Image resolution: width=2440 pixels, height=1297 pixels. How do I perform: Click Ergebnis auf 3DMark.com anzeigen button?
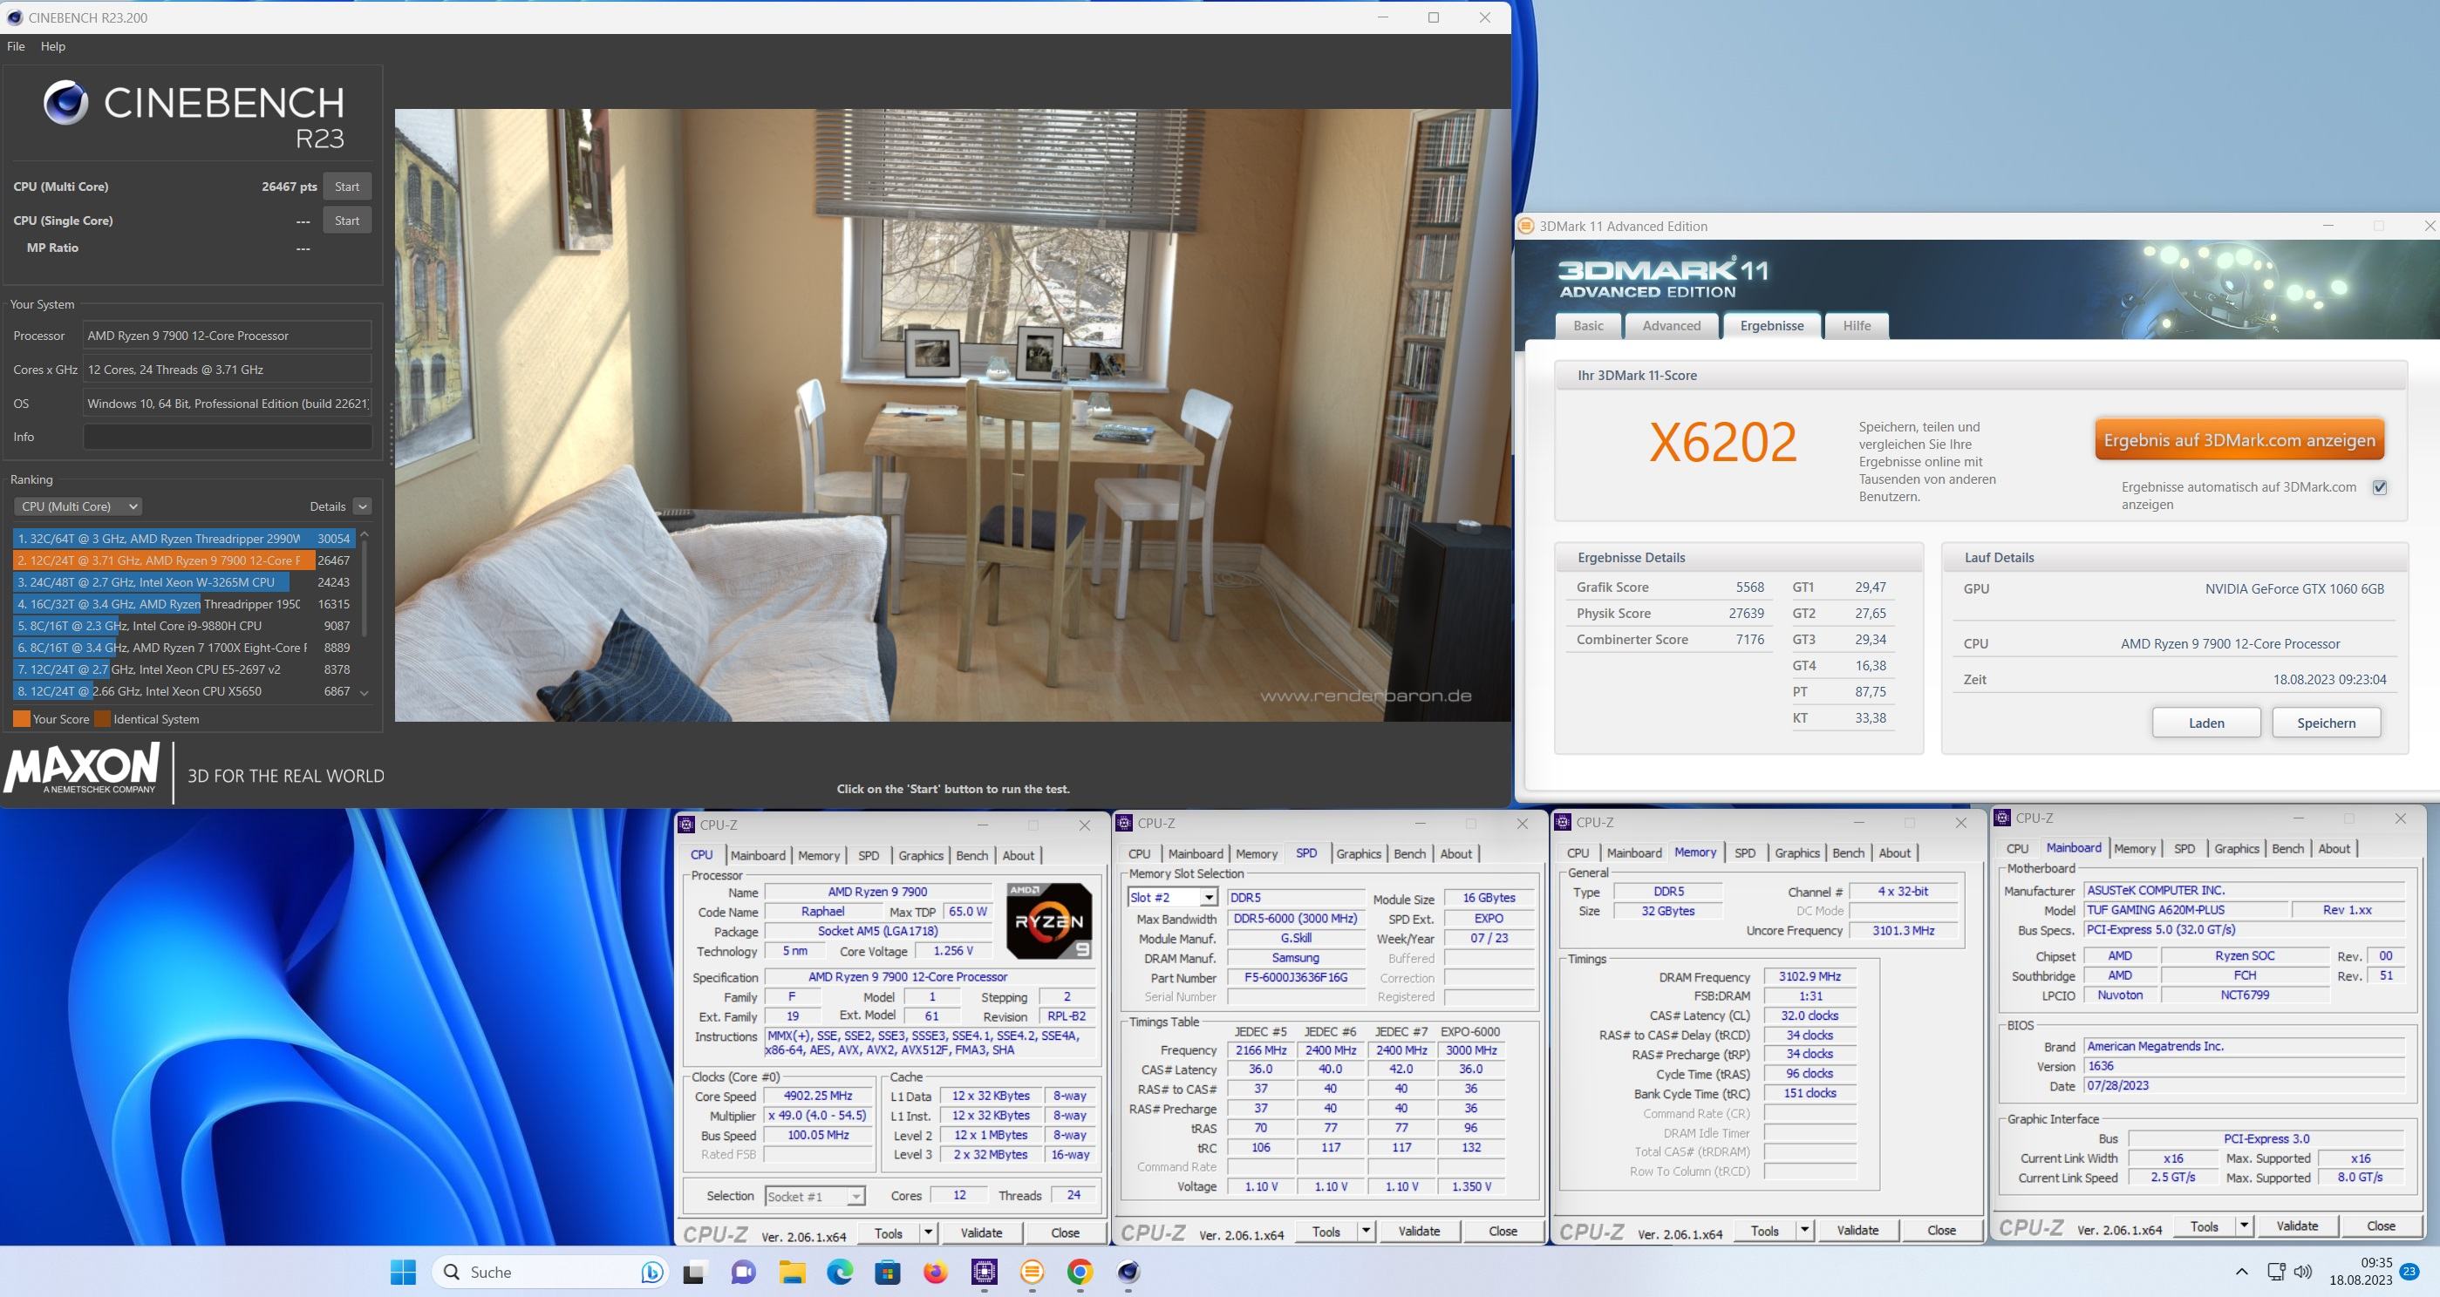[x=2239, y=440]
